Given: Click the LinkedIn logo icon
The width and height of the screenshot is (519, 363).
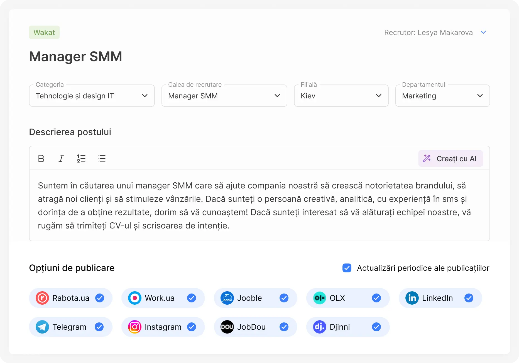Looking at the screenshot, I should point(412,298).
